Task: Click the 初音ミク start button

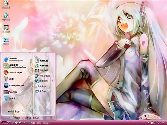Action: 5,123
